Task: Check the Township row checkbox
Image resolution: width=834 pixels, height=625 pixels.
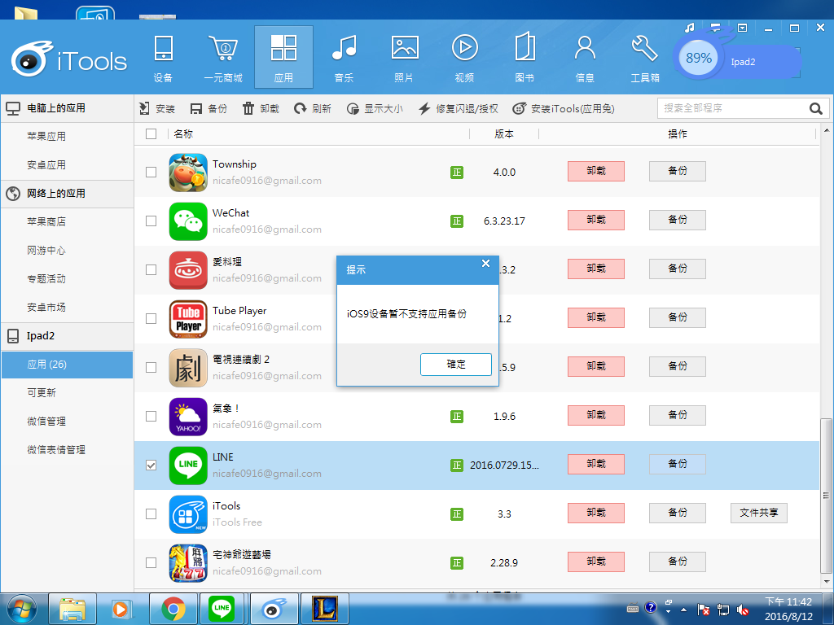Action: (151, 173)
